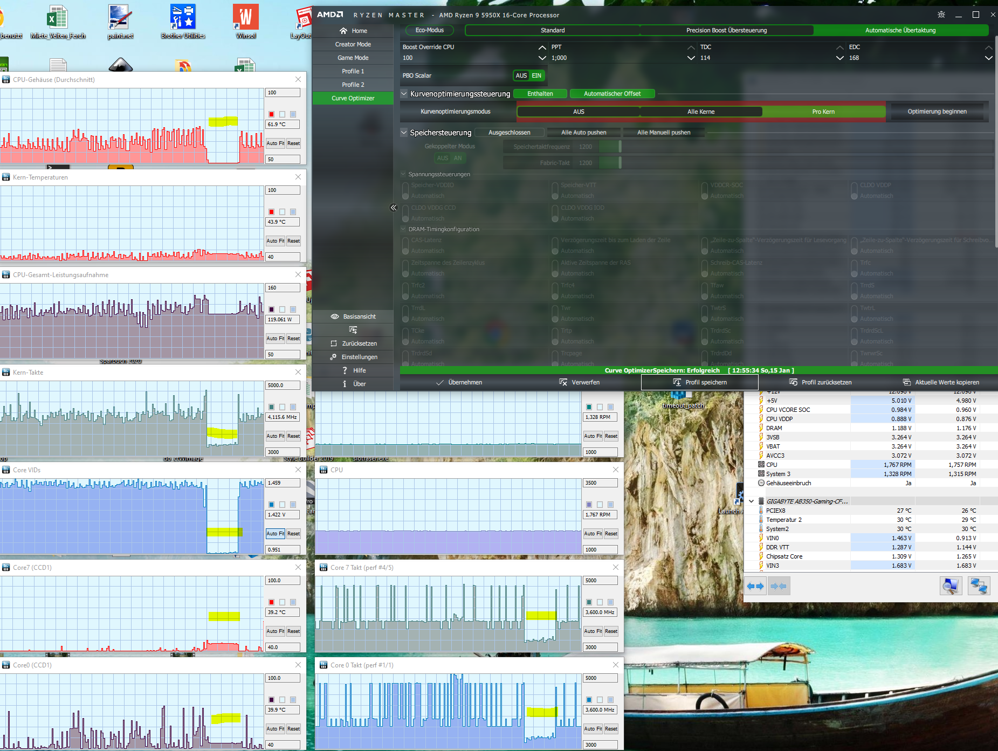This screenshot has width=998, height=751.
Task: Click Alle Manuell pushen button
Action: [664, 133]
